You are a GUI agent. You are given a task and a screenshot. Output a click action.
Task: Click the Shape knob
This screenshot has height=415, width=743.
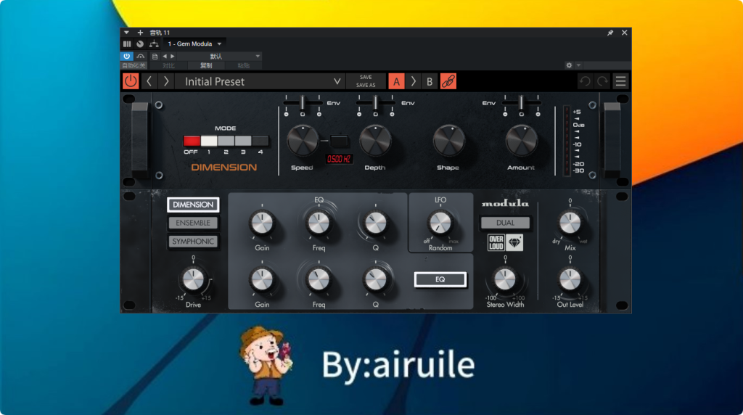(448, 140)
